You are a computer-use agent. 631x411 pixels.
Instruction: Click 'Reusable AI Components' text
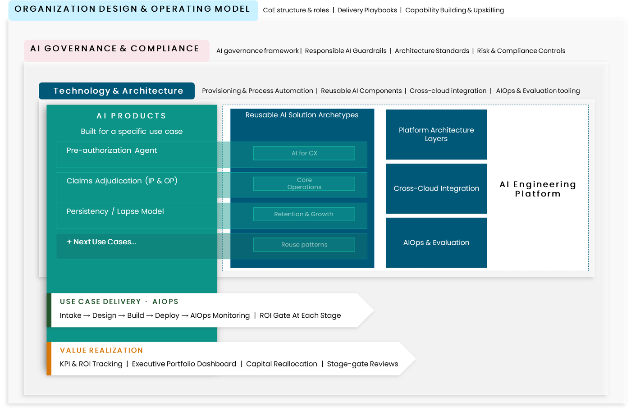pyautogui.click(x=361, y=91)
